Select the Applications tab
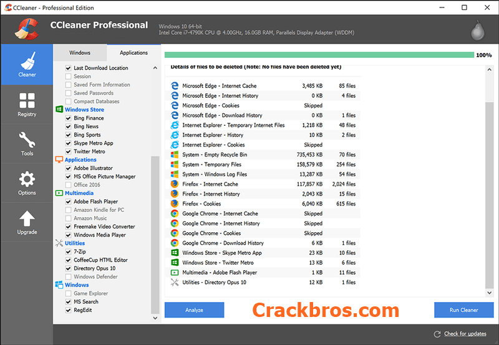The image size is (499, 345). 133,53
